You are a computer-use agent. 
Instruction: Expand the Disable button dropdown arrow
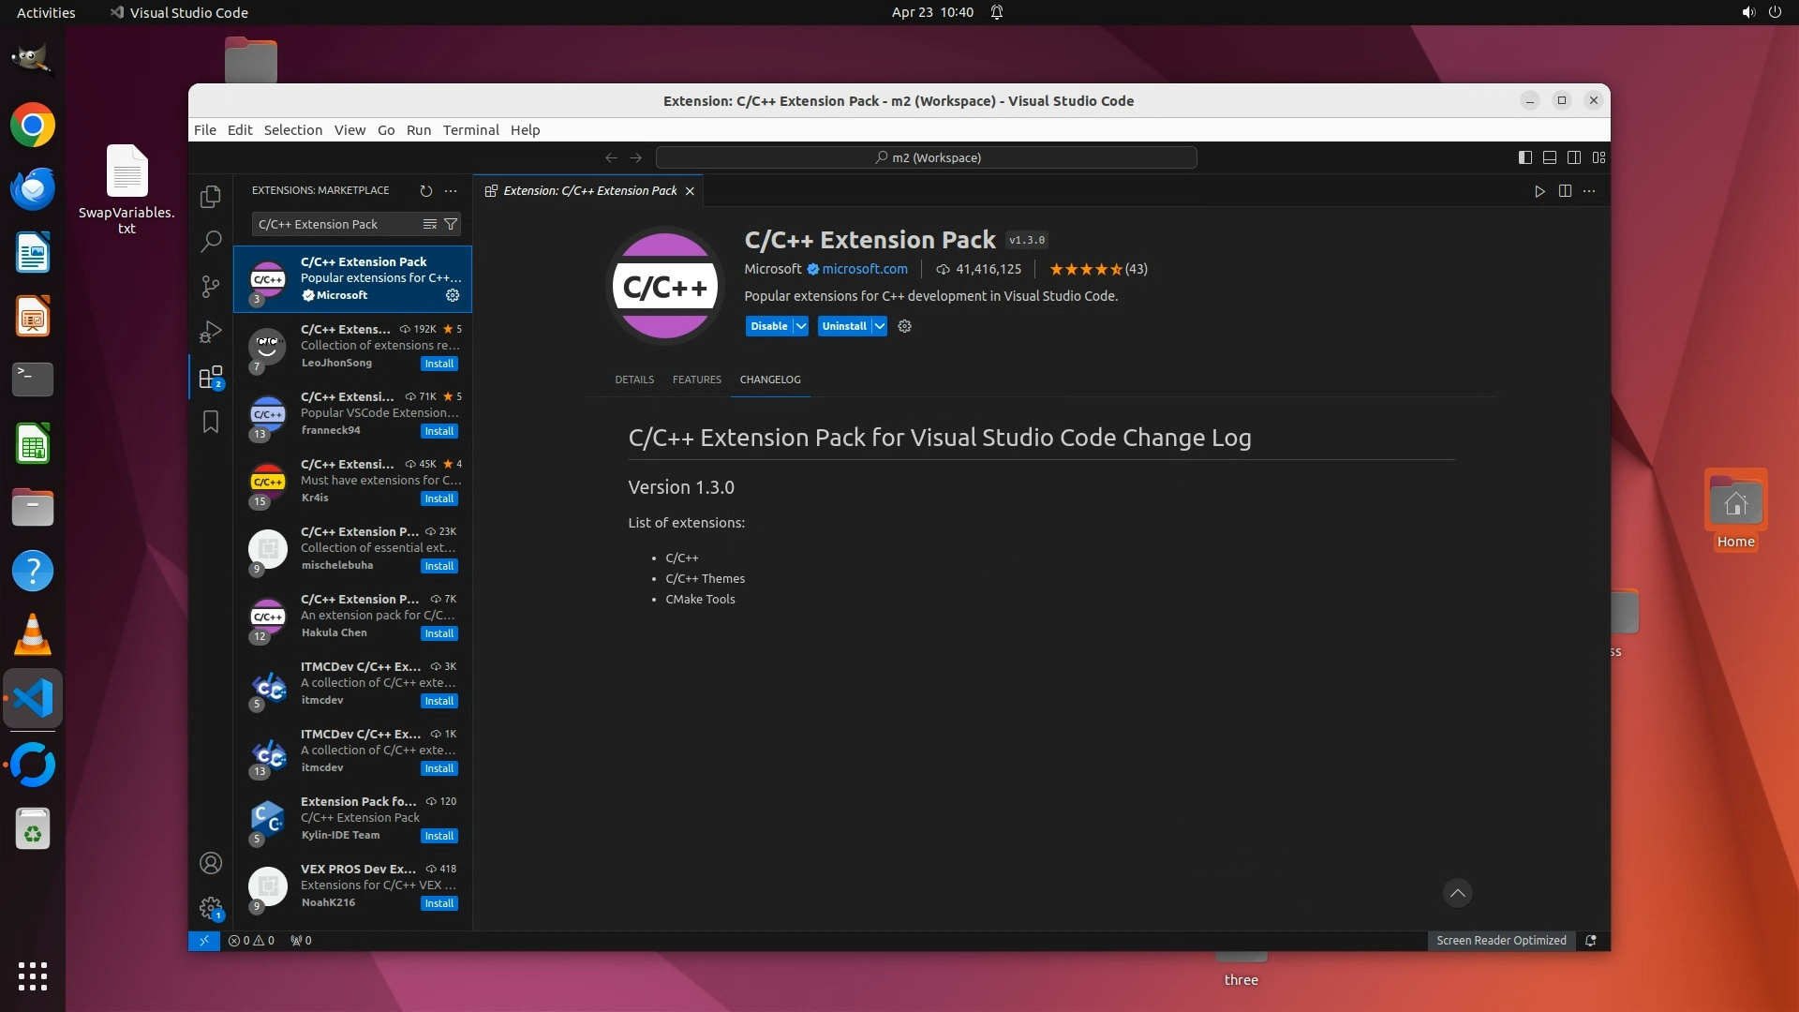(x=801, y=326)
